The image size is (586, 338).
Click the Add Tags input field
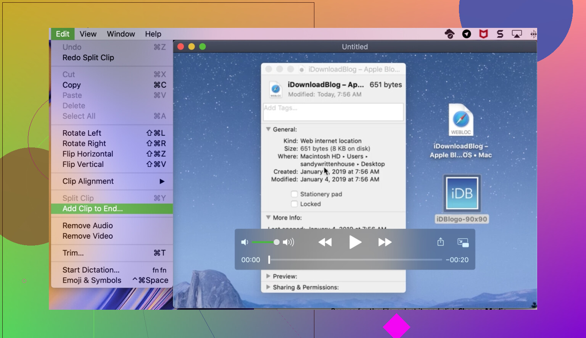click(333, 112)
